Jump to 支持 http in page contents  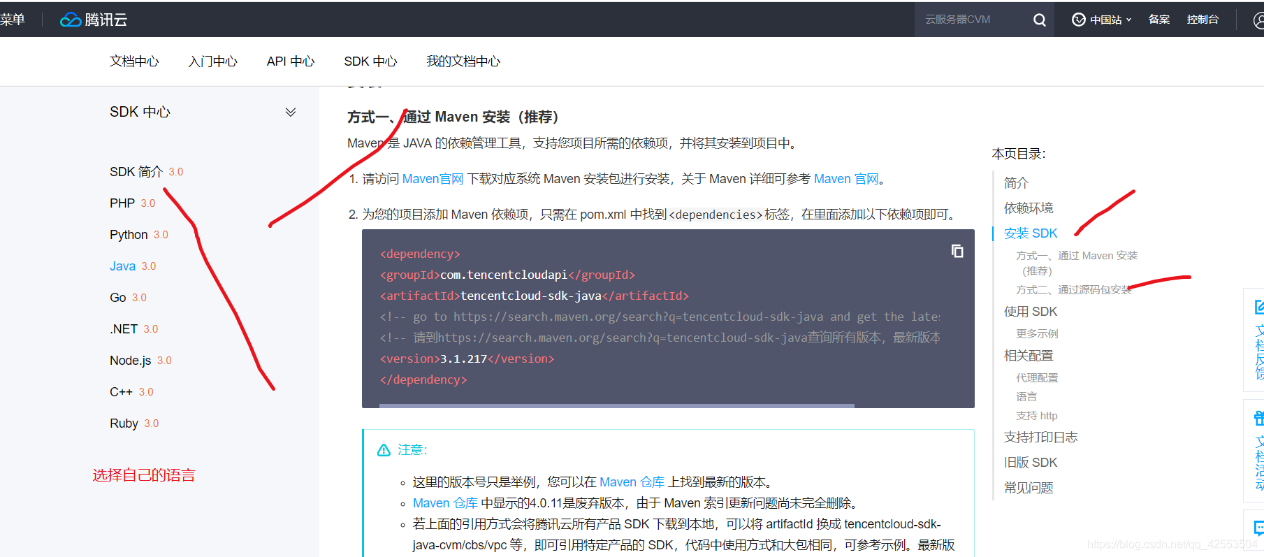pos(1037,416)
